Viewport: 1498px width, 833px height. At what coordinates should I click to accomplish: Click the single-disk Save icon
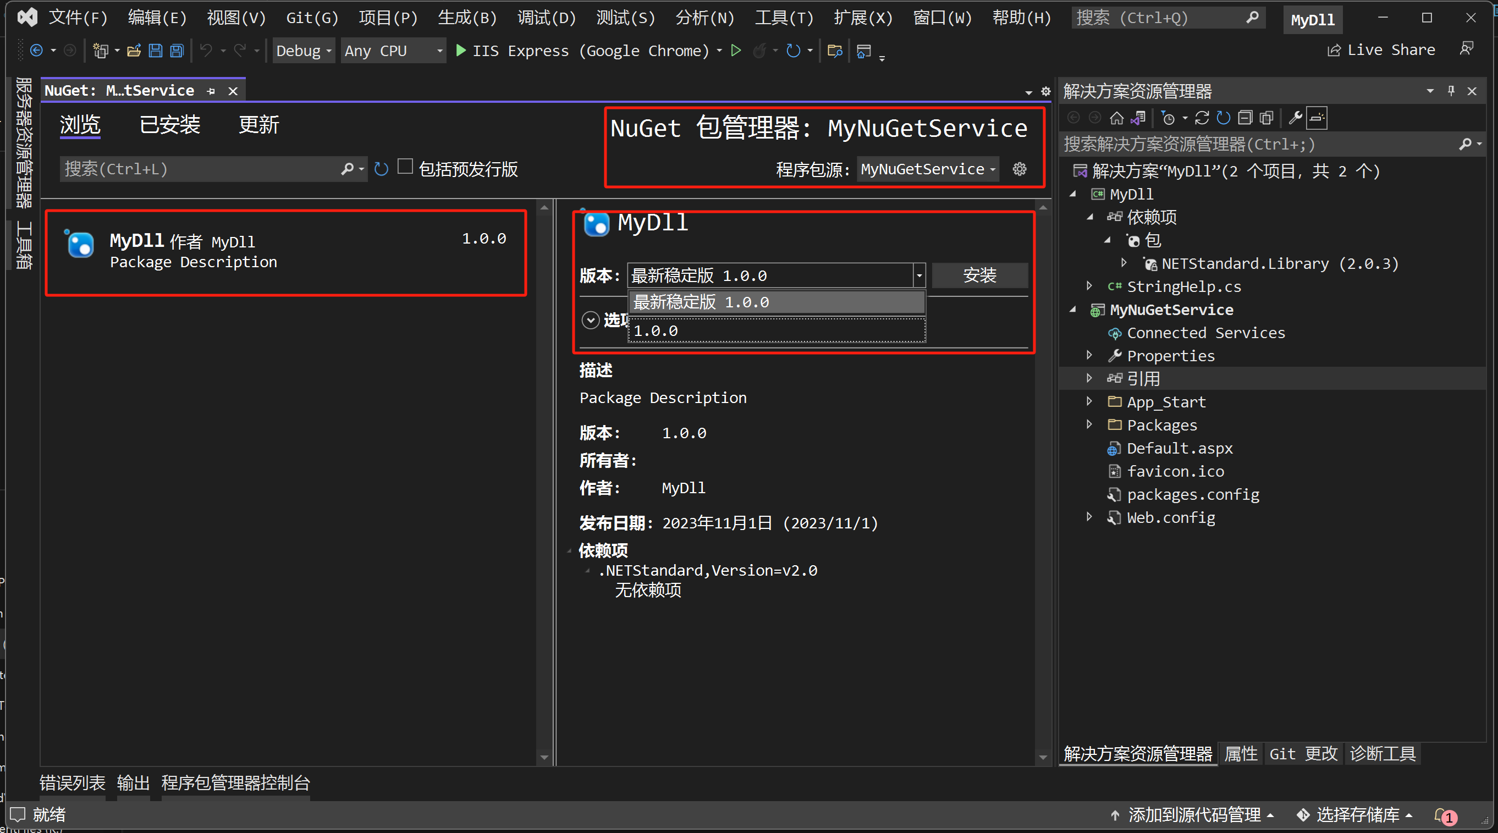click(155, 51)
